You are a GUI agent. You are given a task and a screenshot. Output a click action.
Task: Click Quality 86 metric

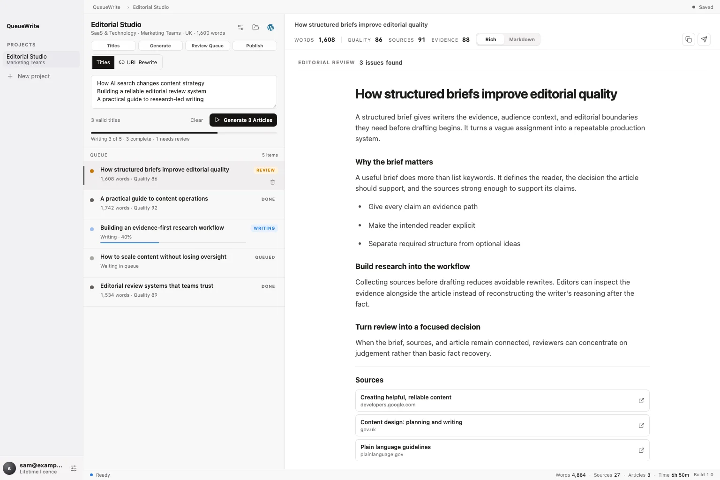(365, 40)
